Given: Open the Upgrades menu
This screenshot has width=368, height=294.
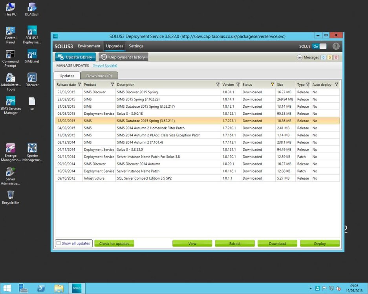Looking at the screenshot, I should 115,46.
